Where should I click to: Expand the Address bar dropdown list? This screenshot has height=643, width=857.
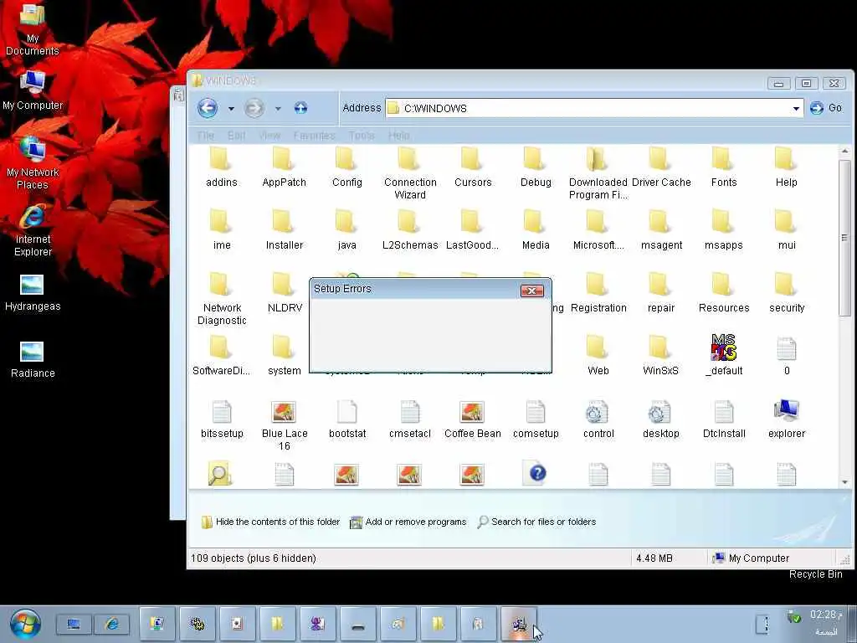(x=796, y=108)
